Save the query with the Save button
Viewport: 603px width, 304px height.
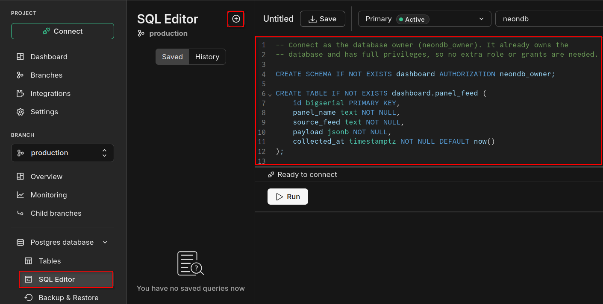coord(323,19)
